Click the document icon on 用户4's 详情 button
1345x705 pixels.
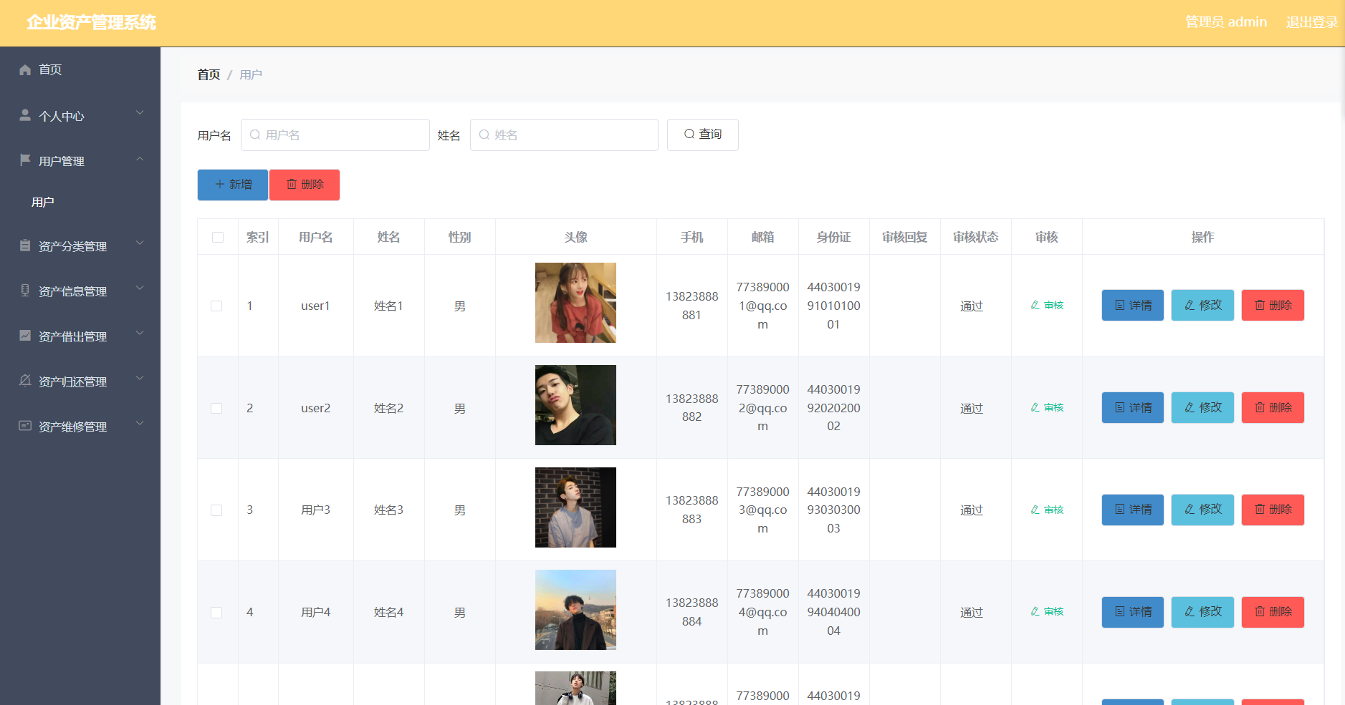click(x=1120, y=611)
